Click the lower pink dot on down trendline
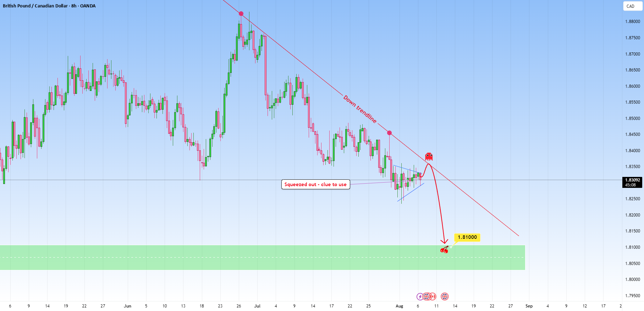Viewport: 644px width, 311px height. tap(390, 133)
